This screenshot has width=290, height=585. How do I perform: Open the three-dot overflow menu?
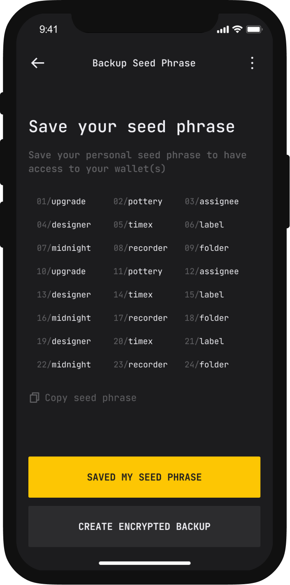[x=252, y=63]
